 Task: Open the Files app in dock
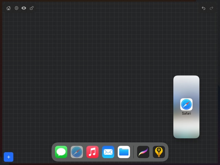124,152
